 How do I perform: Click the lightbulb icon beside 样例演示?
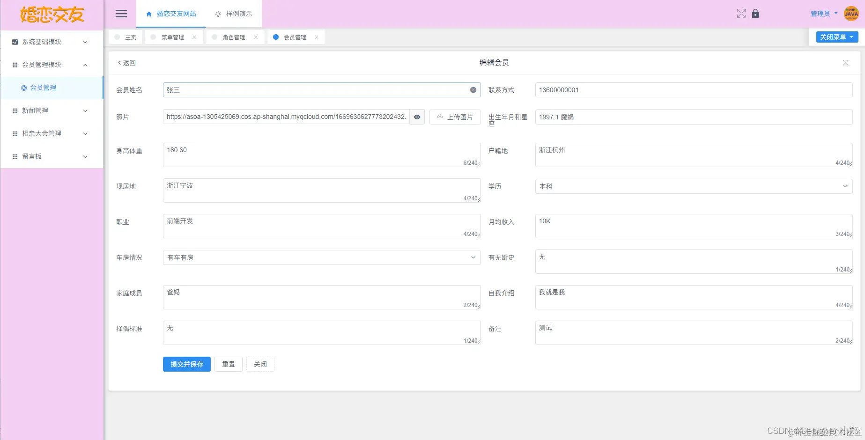(218, 14)
